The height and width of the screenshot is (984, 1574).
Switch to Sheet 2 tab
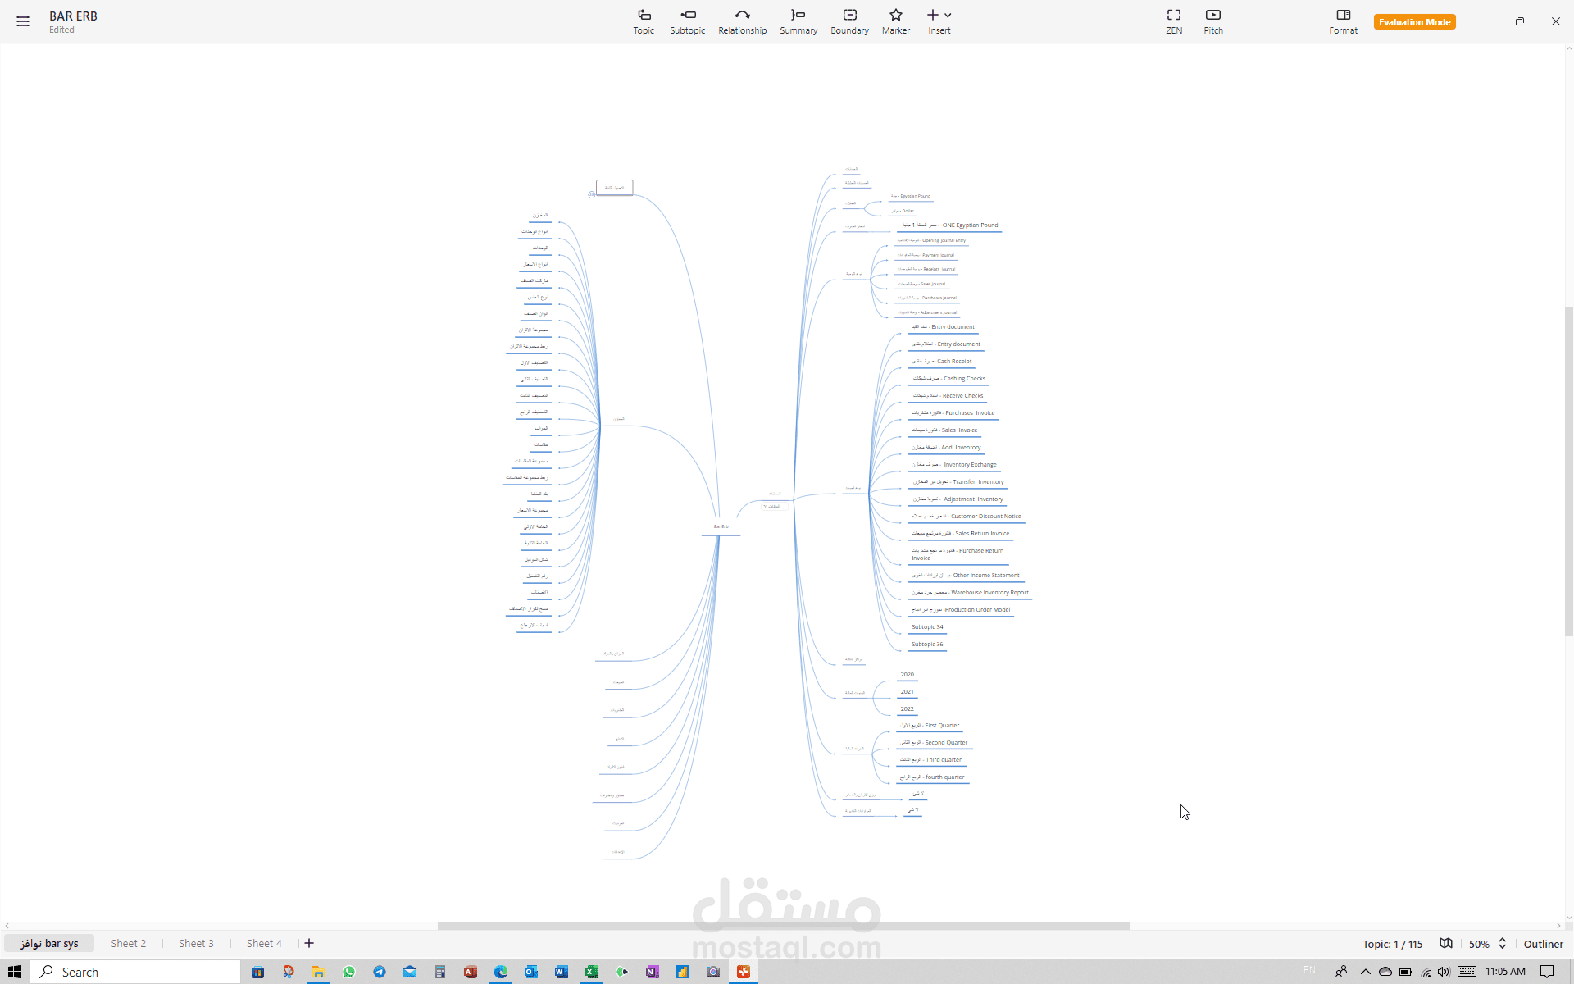point(129,944)
